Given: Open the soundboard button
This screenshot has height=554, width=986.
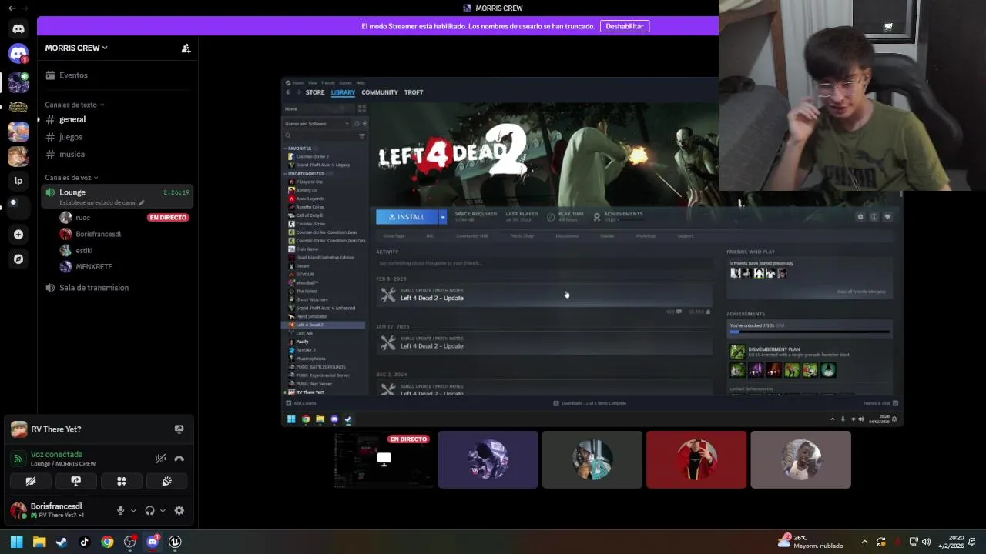Looking at the screenshot, I should (166, 481).
